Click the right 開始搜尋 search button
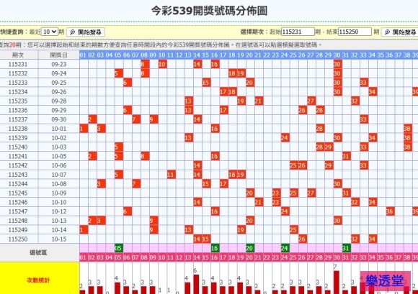 pos(400,32)
